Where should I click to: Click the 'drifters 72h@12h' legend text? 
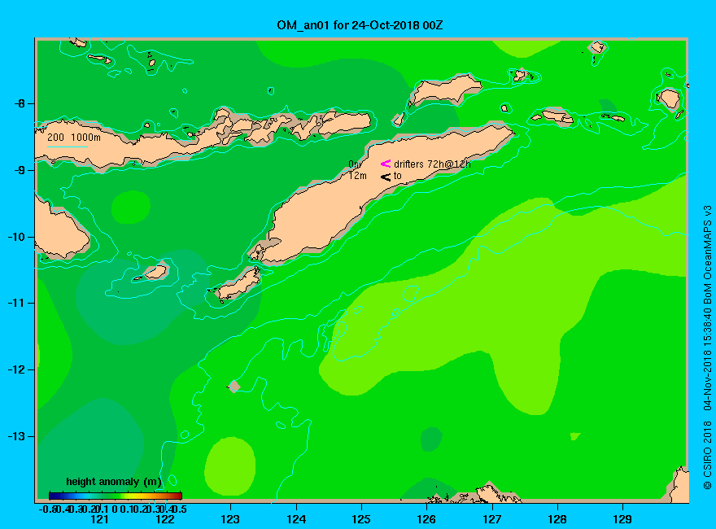(x=432, y=164)
